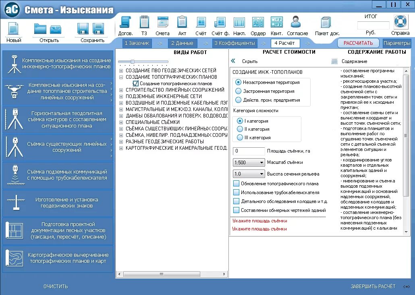This screenshot has height=295, width=415.
Task: Enable Детального обследования колодцев checkbox
Action: [236, 201]
